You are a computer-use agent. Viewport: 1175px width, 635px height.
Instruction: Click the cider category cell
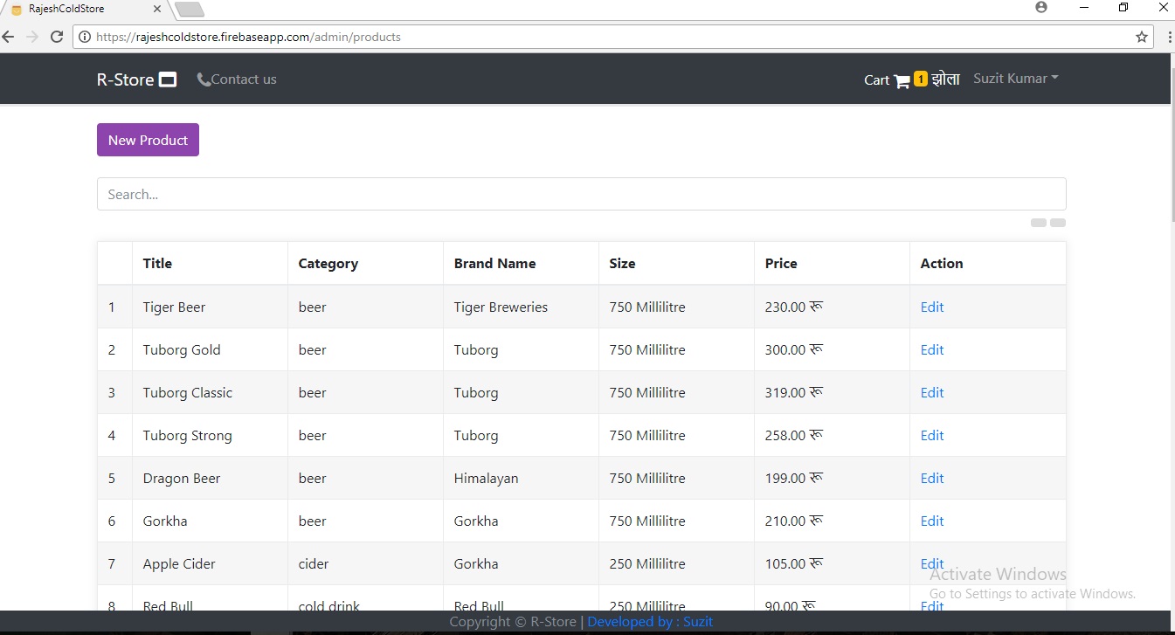coord(365,563)
